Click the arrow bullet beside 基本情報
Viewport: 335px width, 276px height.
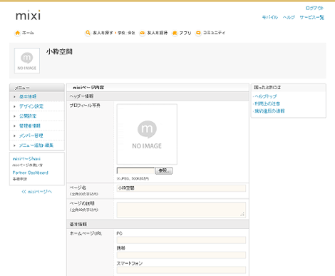coord(14,97)
